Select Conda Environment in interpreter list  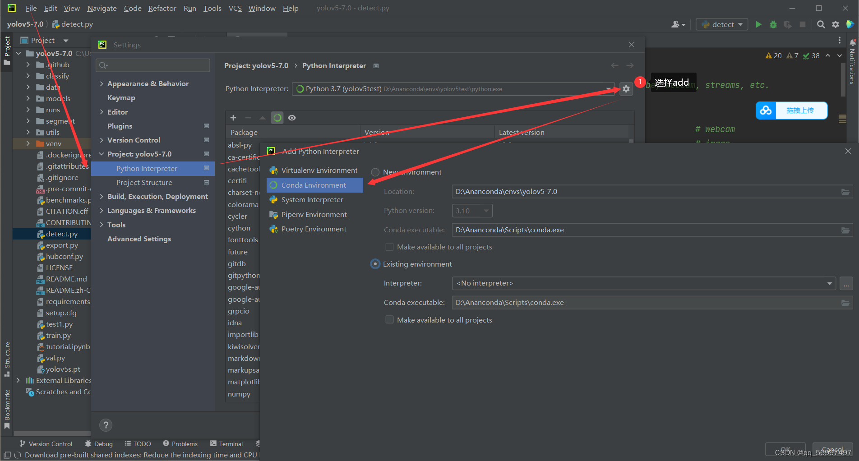(x=315, y=185)
